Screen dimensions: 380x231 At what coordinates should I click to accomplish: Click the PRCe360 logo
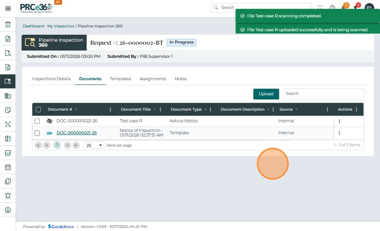[x=36, y=8]
